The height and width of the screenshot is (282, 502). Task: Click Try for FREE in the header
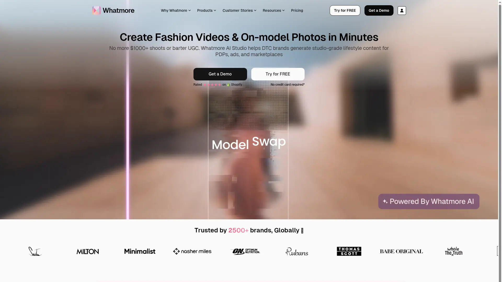click(345, 10)
